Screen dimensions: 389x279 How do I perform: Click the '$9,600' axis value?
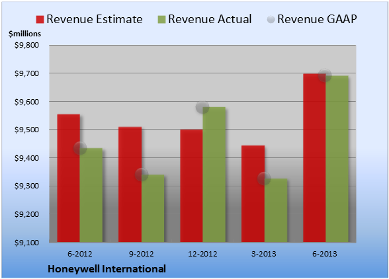coord(26,102)
